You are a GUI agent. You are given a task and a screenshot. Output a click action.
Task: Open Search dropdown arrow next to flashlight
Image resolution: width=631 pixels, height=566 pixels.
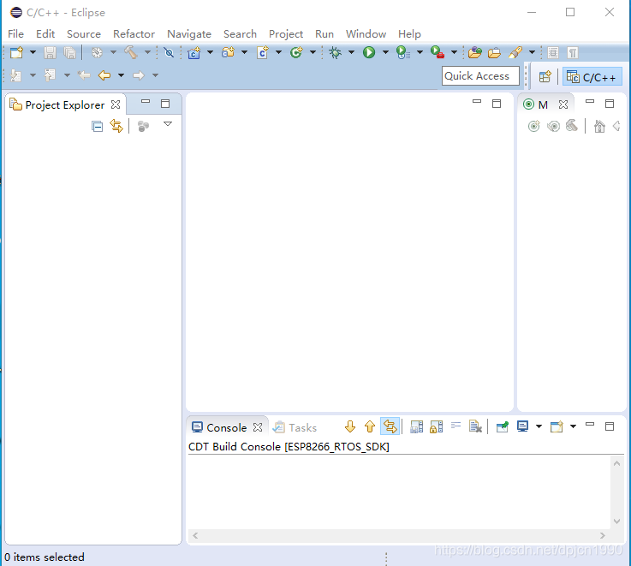(x=532, y=52)
